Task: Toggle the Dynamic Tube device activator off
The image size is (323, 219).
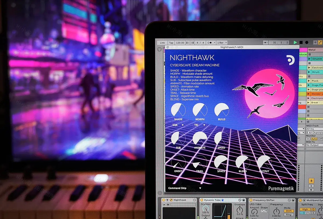Action: [202, 199]
